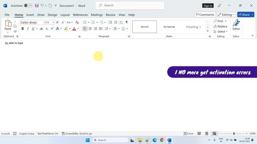Click the Share button
The width and height of the screenshot is (257, 144).
[244, 14]
